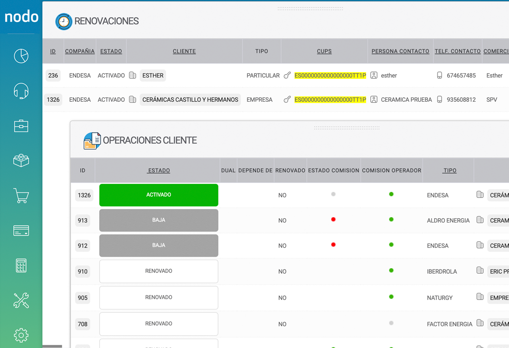Open the building blocks sidebar icon
The width and height of the screenshot is (509, 348).
21,160
